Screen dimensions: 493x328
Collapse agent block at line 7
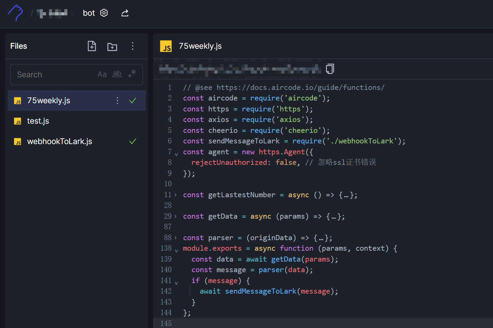[176, 154]
